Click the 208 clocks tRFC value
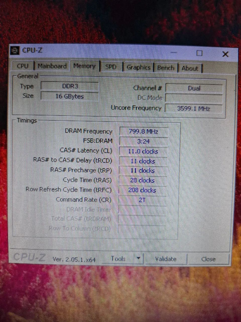The height and width of the screenshot is (322, 241). point(142,190)
